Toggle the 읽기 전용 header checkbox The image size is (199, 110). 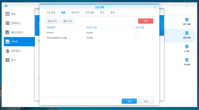pyautogui.click(x=133, y=27)
